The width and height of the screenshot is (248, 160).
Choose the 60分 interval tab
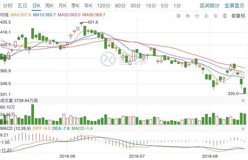point(120,6)
